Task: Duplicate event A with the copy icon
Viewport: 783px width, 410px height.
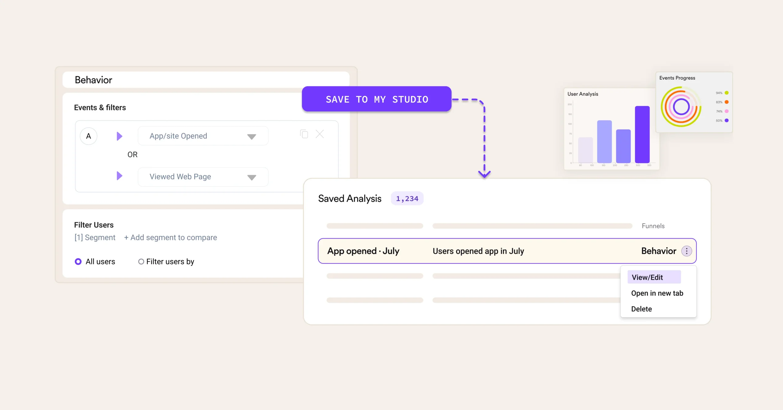Action: (x=304, y=134)
